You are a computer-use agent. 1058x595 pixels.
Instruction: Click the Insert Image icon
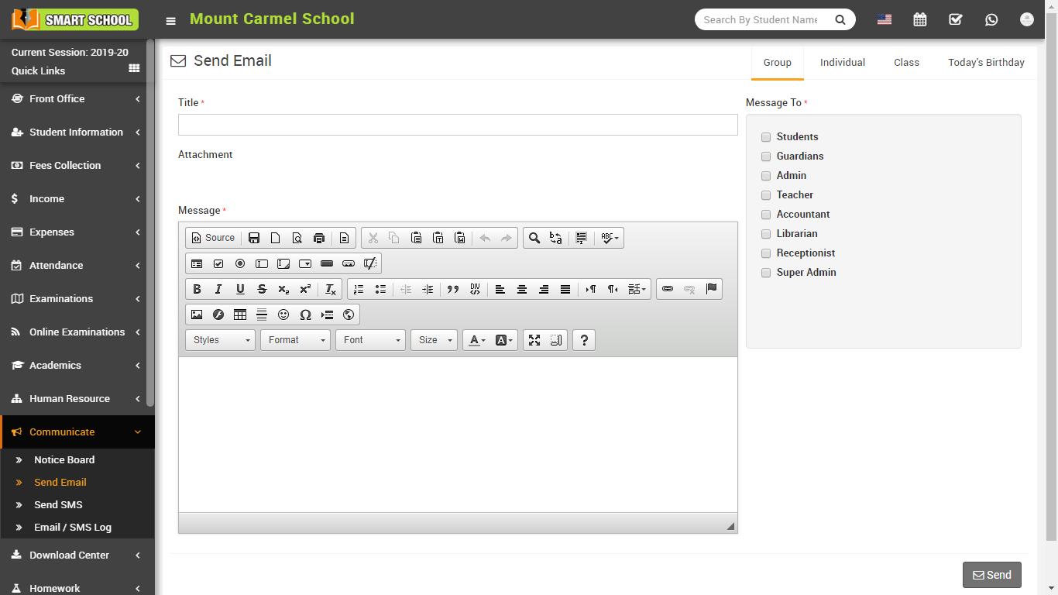pos(197,315)
